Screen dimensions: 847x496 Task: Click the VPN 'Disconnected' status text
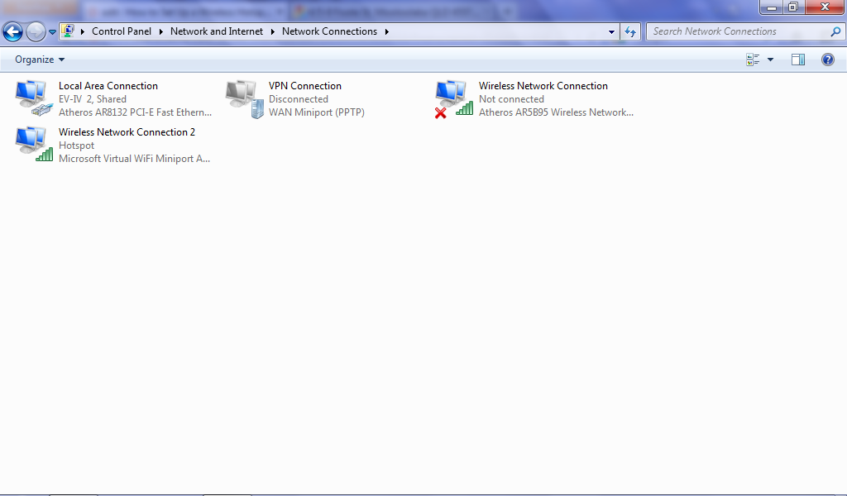coord(298,99)
